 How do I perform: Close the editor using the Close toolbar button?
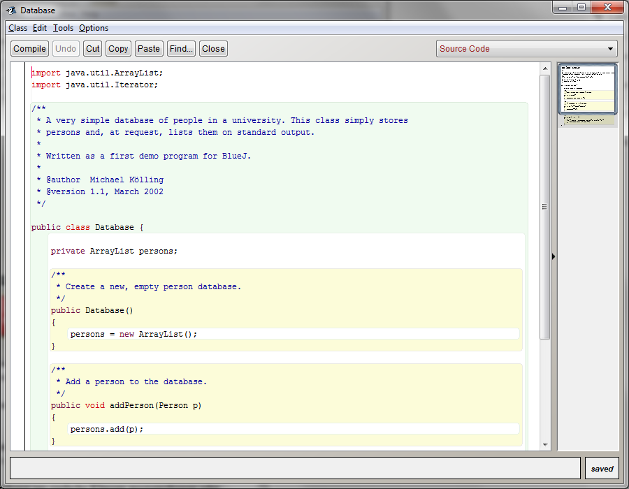213,49
